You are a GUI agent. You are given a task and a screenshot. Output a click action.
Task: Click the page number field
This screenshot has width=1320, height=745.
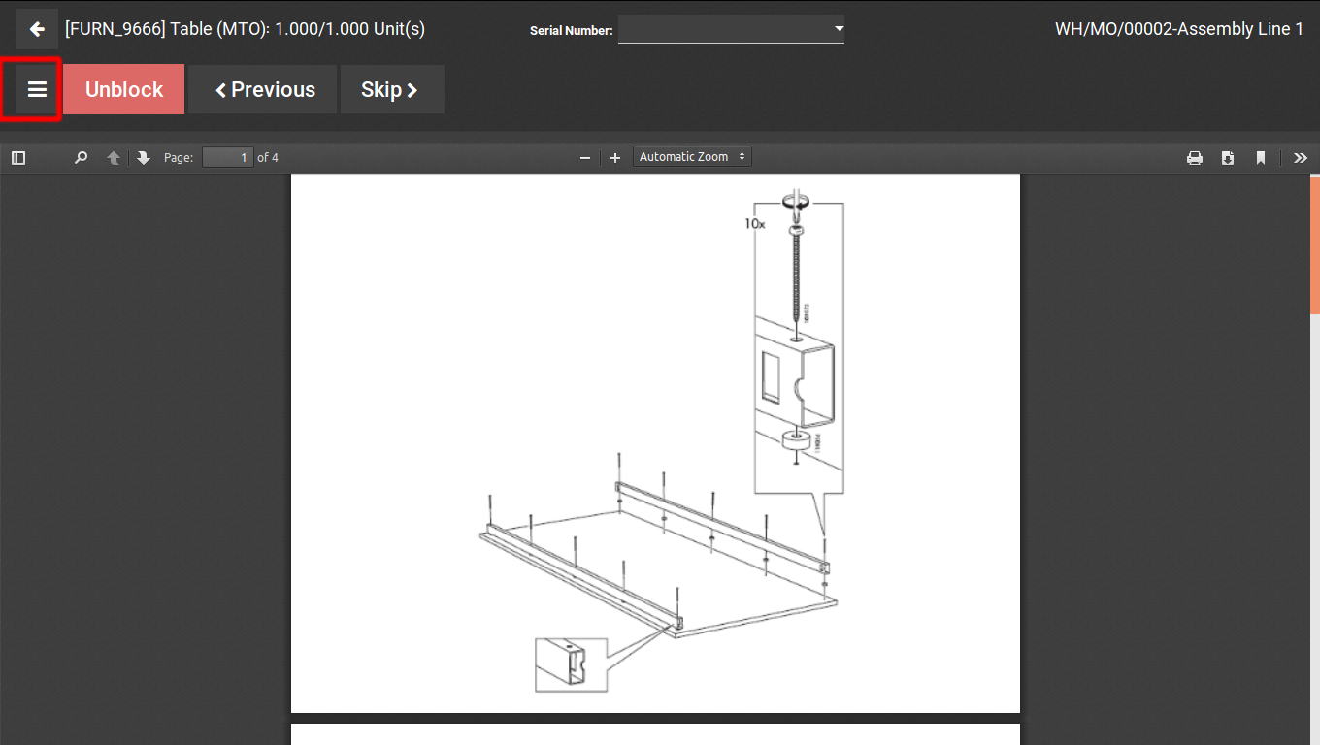pyautogui.click(x=228, y=157)
